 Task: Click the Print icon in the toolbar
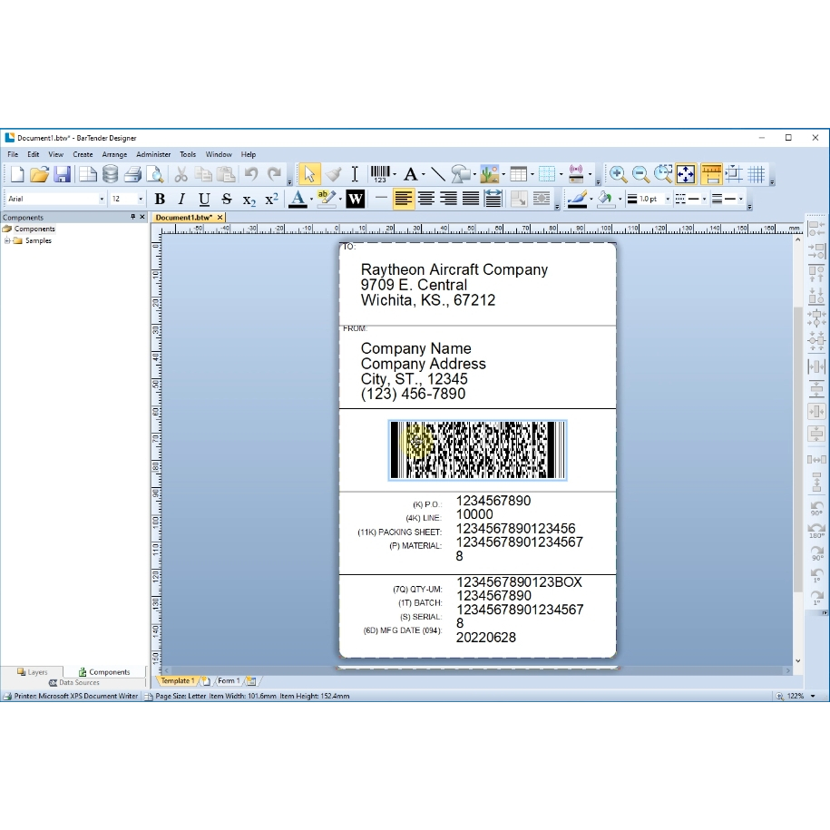coord(132,174)
